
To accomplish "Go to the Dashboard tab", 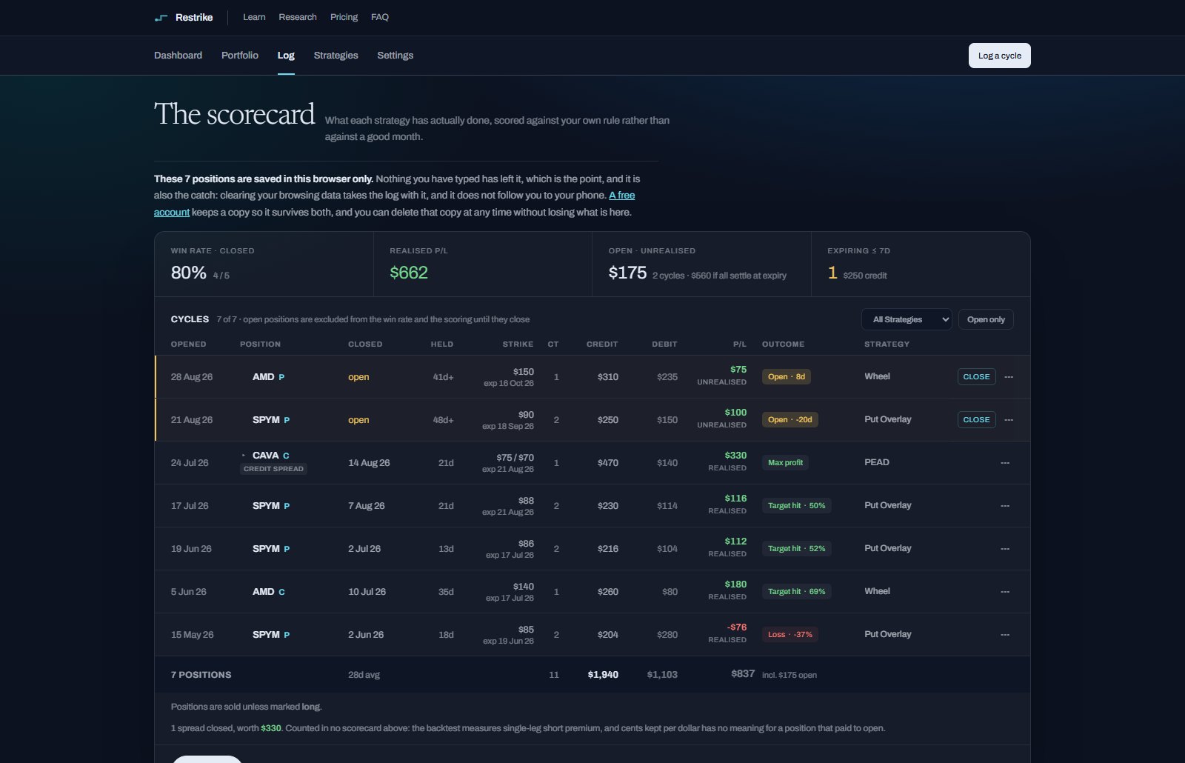I will (x=178, y=56).
